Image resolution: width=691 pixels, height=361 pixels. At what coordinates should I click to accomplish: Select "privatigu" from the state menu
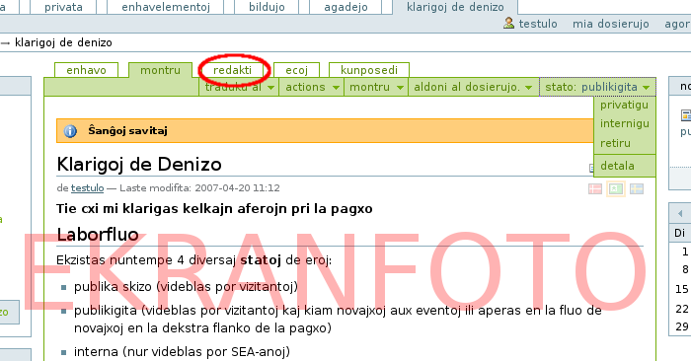[624, 105]
